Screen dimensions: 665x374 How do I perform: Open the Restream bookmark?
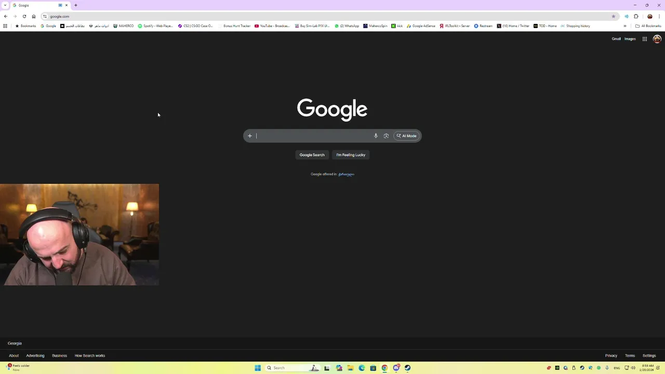point(483,26)
